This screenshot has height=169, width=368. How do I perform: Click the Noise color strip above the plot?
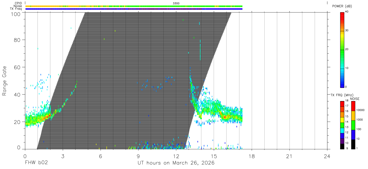click(x=134, y=6)
